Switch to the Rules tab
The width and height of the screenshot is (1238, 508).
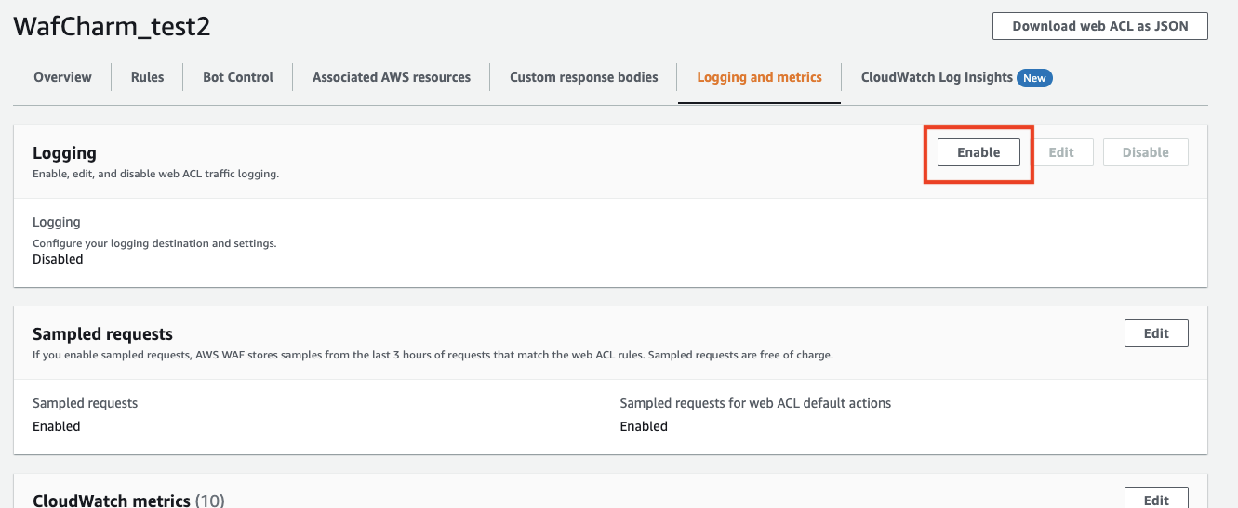pyautogui.click(x=147, y=77)
